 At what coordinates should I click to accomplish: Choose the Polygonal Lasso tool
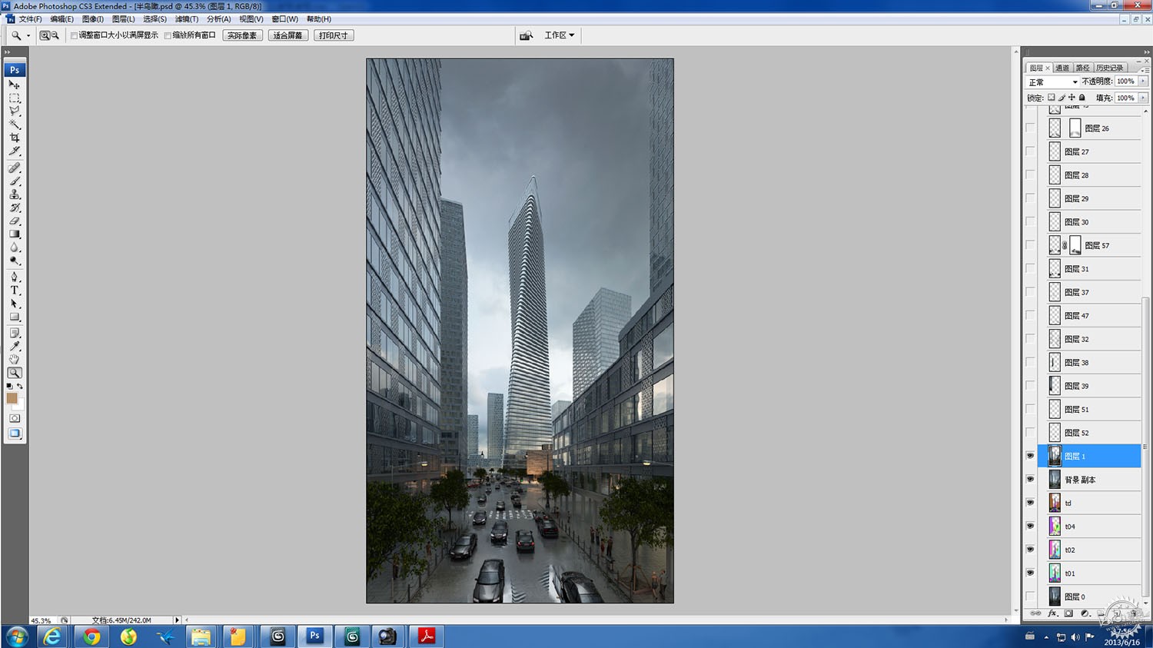pos(15,111)
